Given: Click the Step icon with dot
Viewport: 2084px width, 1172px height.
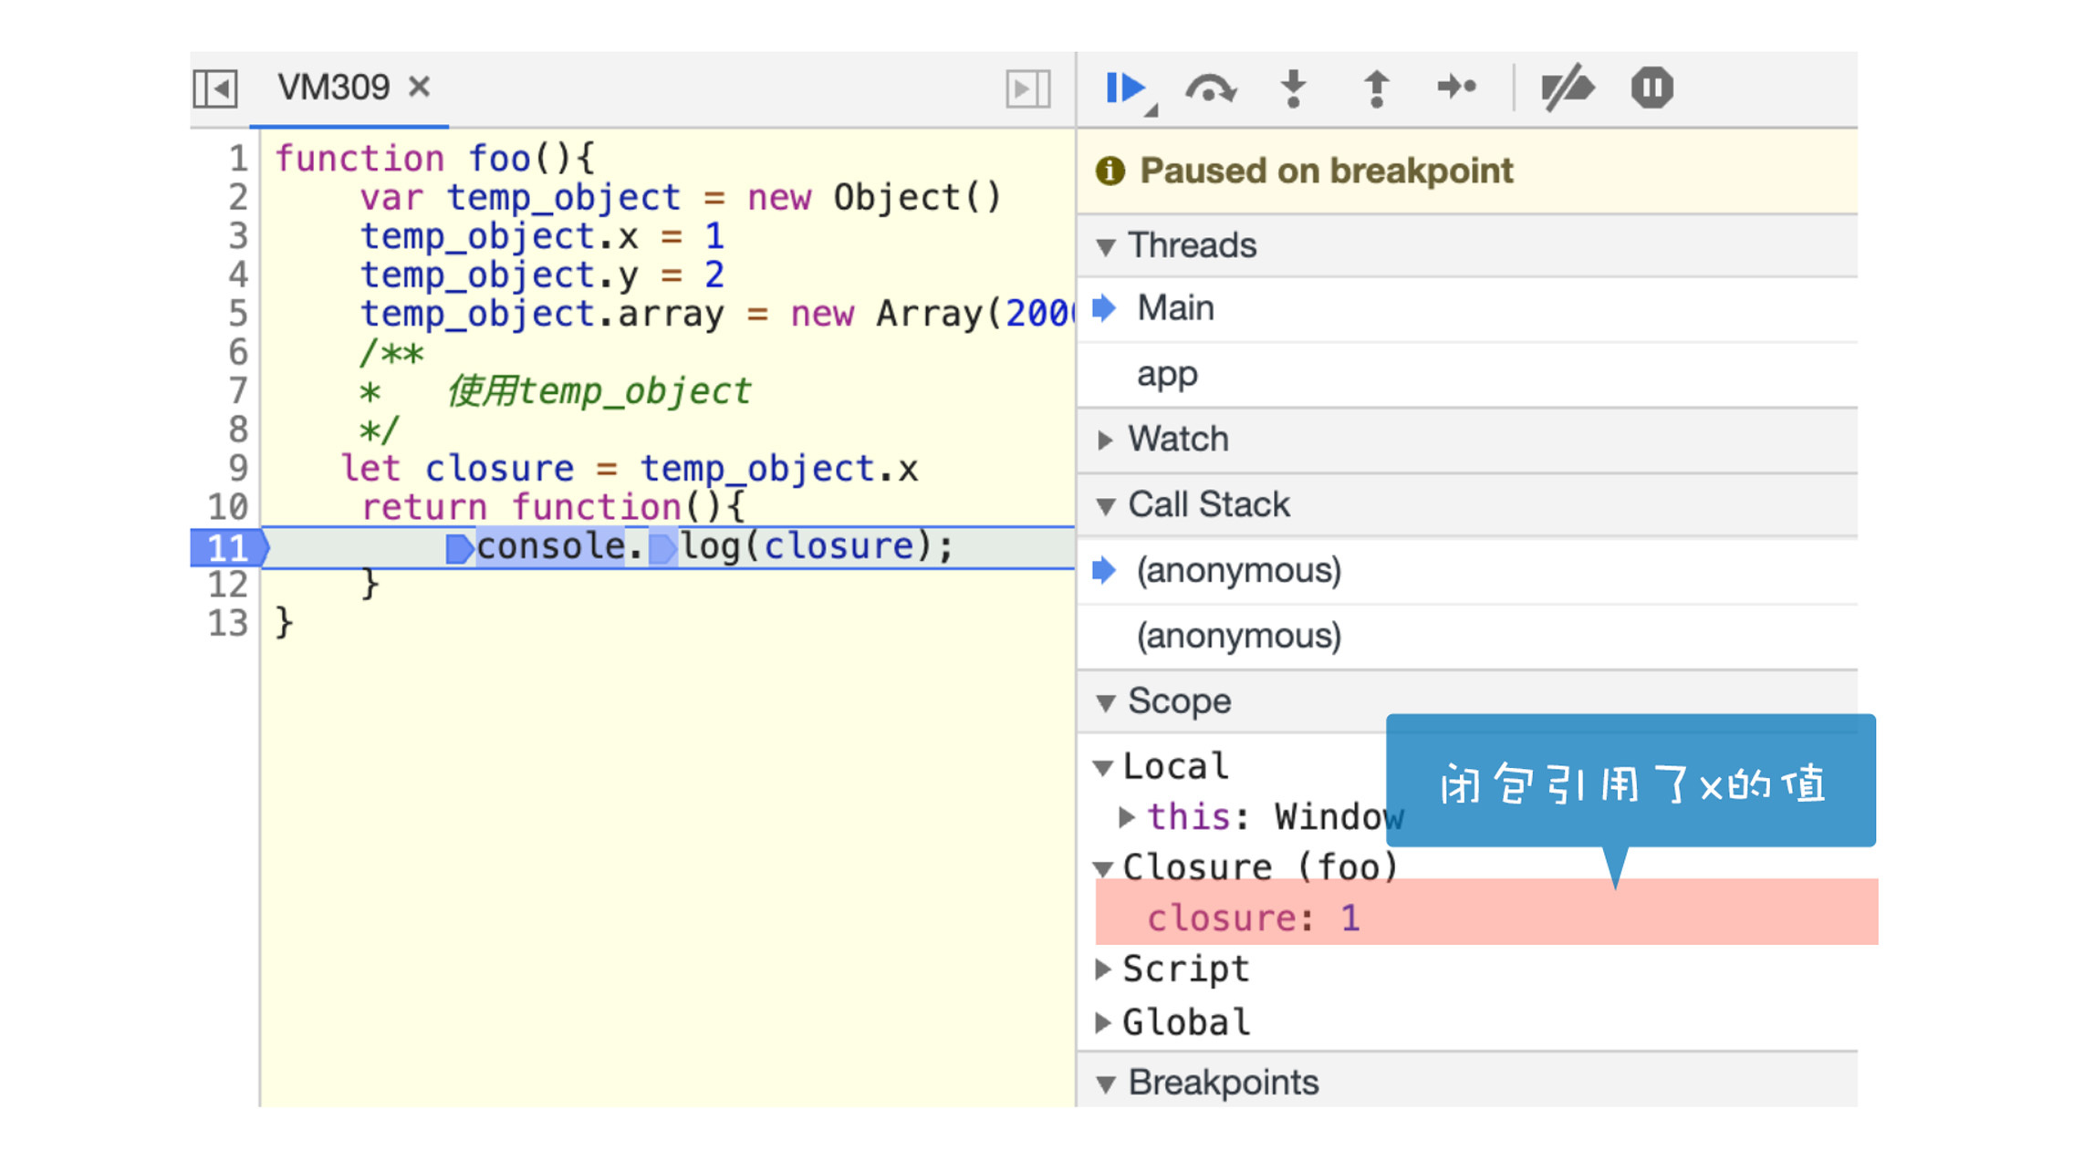Looking at the screenshot, I should pos(1457,88).
